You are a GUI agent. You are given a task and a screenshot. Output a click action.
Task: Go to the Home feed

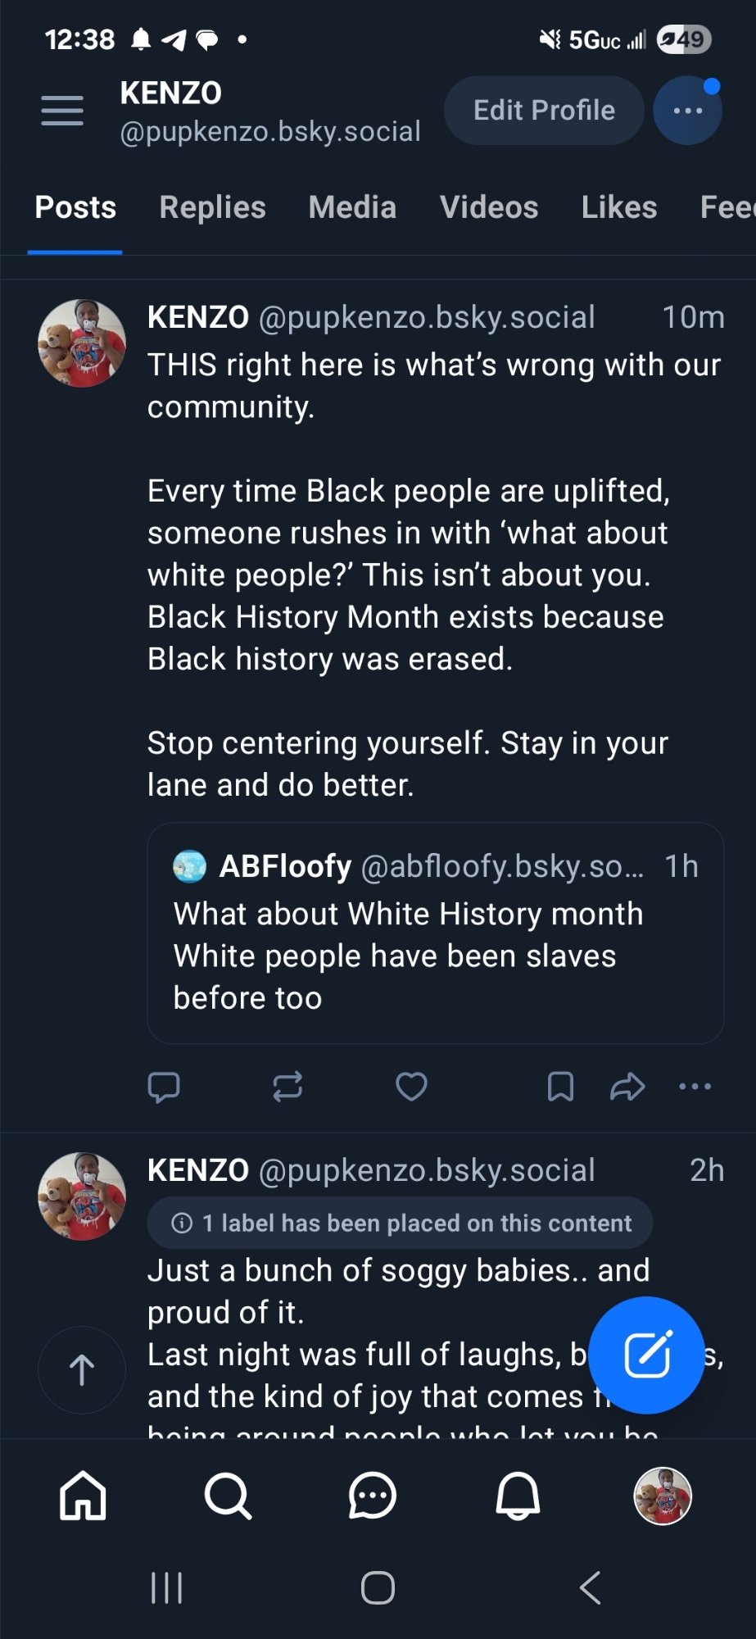pos(83,1496)
